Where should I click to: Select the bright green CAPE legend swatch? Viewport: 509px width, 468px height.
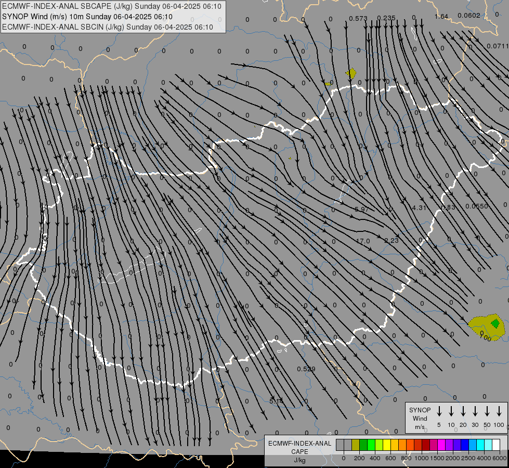coord(371,445)
